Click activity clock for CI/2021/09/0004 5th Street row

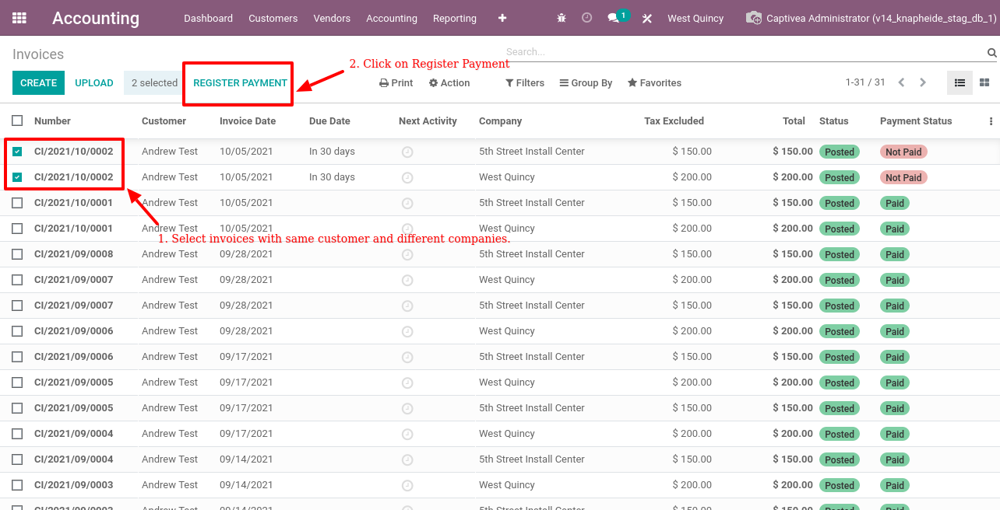pyautogui.click(x=407, y=460)
